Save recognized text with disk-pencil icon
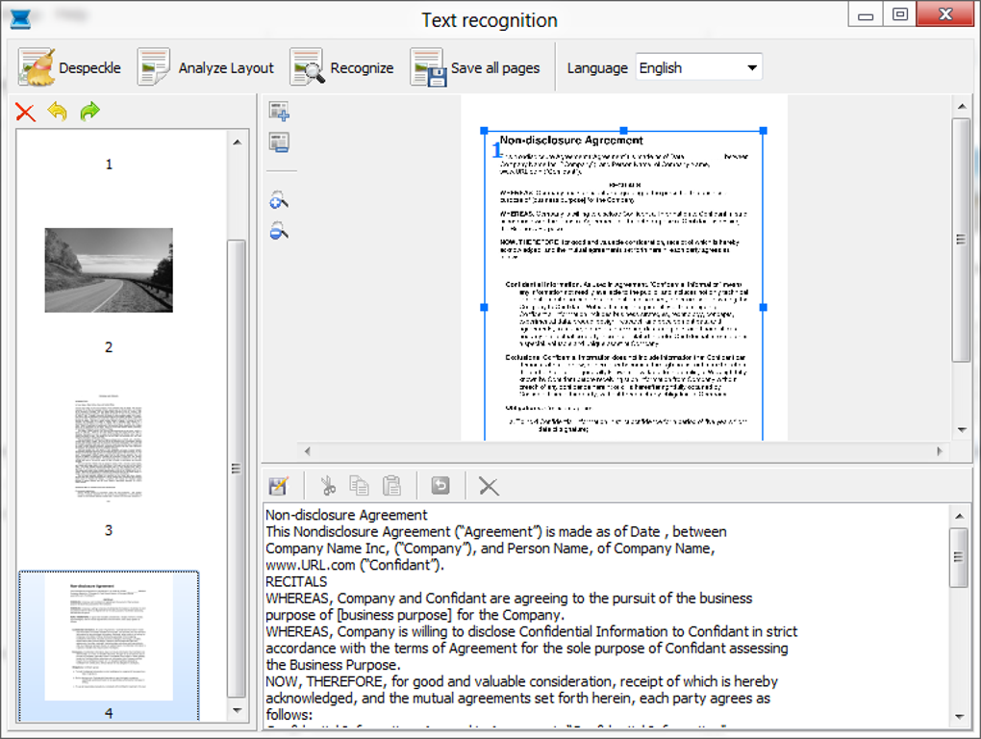This screenshot has height=739, width=981. pyautogui.click(x=279, y=486)
